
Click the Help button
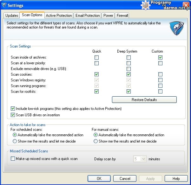click(x=176, y=179)
